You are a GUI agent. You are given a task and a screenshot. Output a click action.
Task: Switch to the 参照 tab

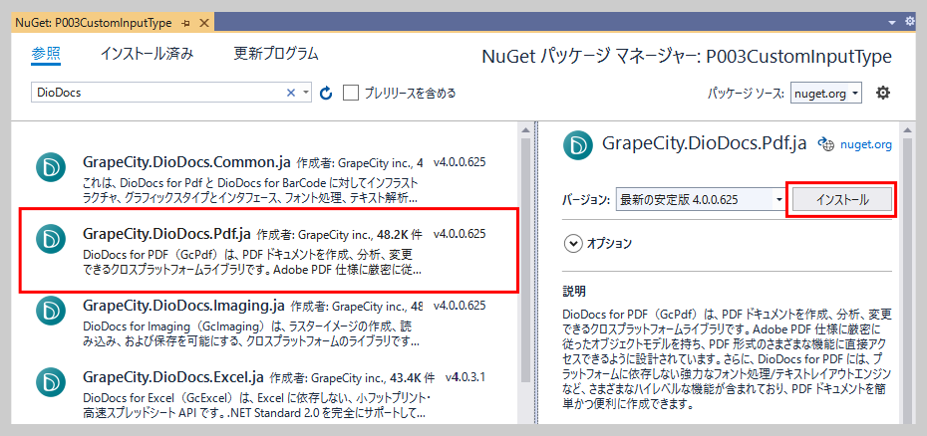click(46, 54)
